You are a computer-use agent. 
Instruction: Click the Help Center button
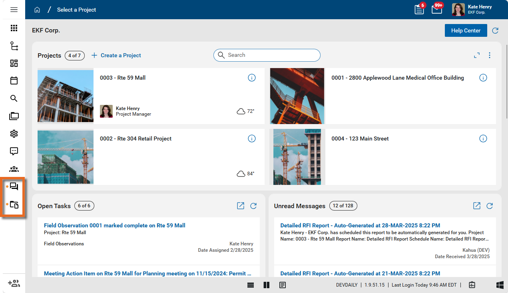pos(466,30)
